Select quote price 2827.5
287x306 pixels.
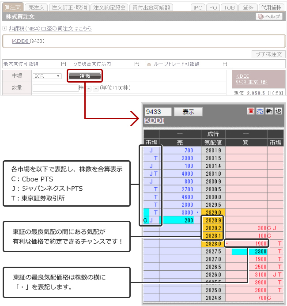click(x=213, y=251)
